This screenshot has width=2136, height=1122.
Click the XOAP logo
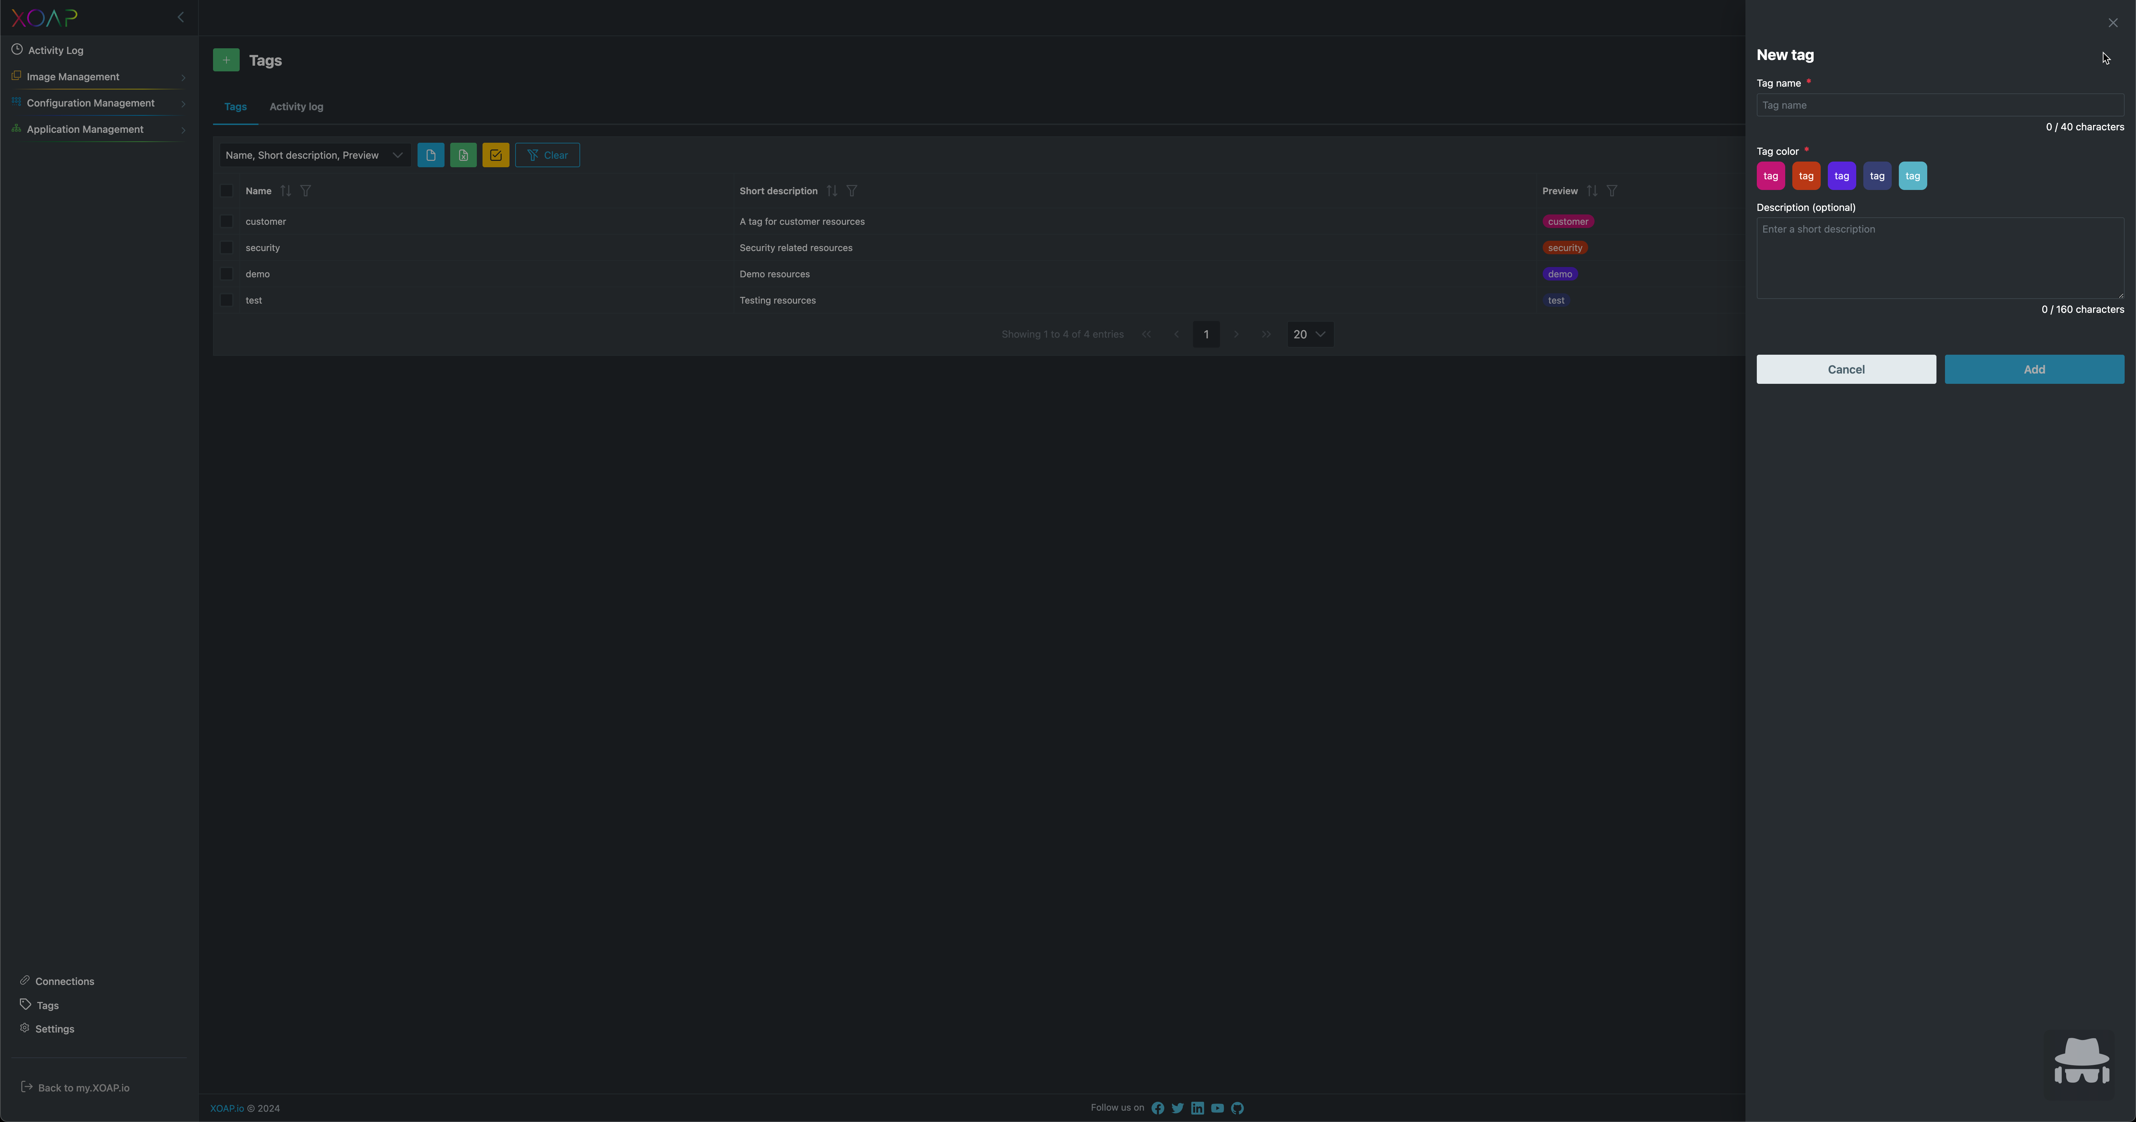click(x=44, y=17)
